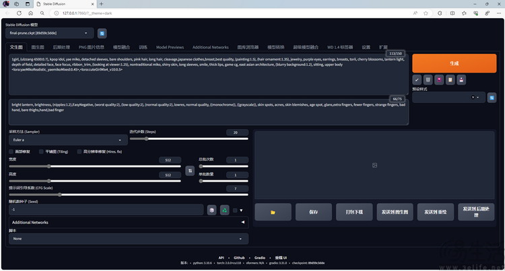Open the script dropdown showing None
505x271 pixels.
click(129, 239)
